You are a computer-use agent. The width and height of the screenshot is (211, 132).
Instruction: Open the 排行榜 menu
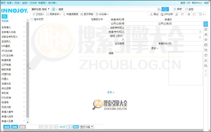click(x=52, y=3)
